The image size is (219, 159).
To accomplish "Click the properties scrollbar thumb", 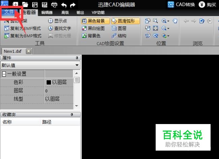I will coord(76,80).
